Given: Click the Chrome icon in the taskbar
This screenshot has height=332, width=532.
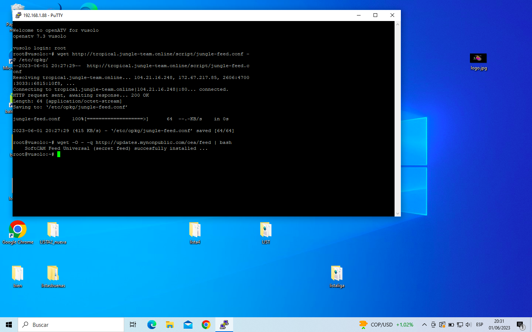Looking at the screenshot, I should pos(206,325).
